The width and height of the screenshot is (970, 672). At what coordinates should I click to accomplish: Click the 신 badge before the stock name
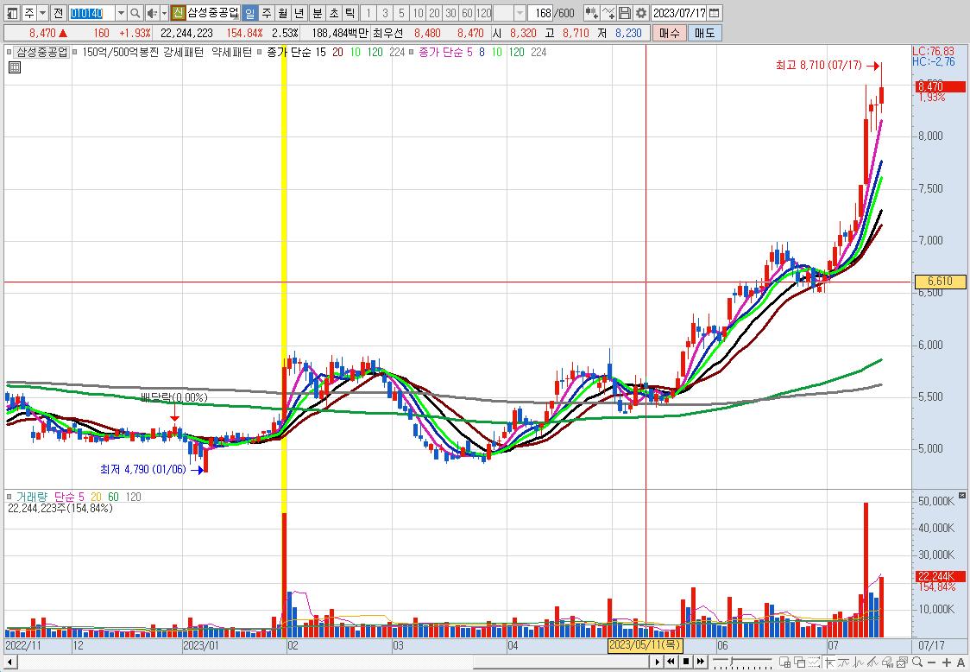178,12
